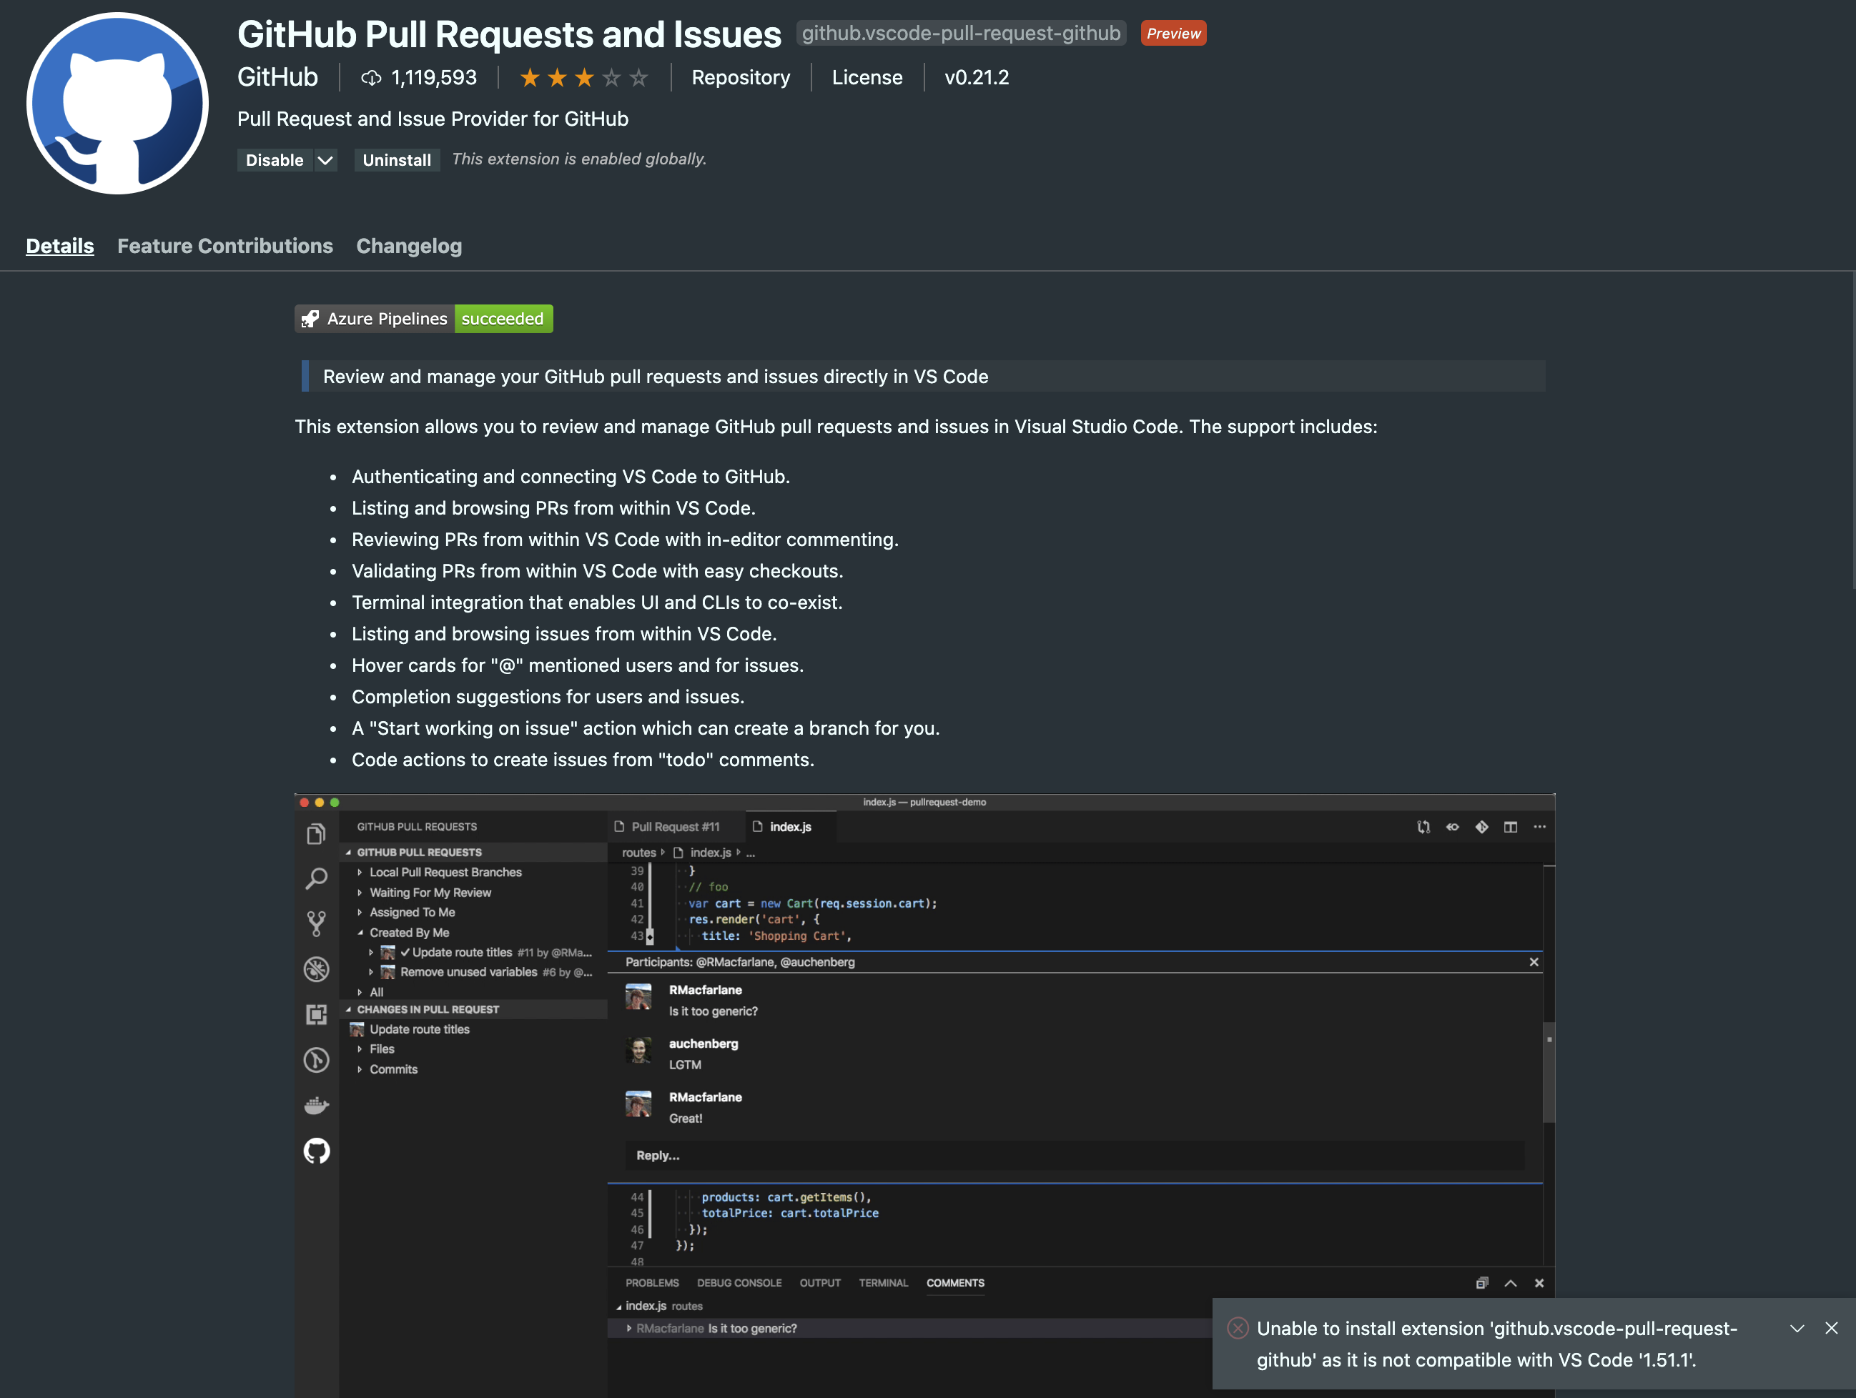Image resolution: width=1856 pixels, height=1398 pixels.
Task: Click 'Listing and browsing issues' bullet
Action: point(565,634)
